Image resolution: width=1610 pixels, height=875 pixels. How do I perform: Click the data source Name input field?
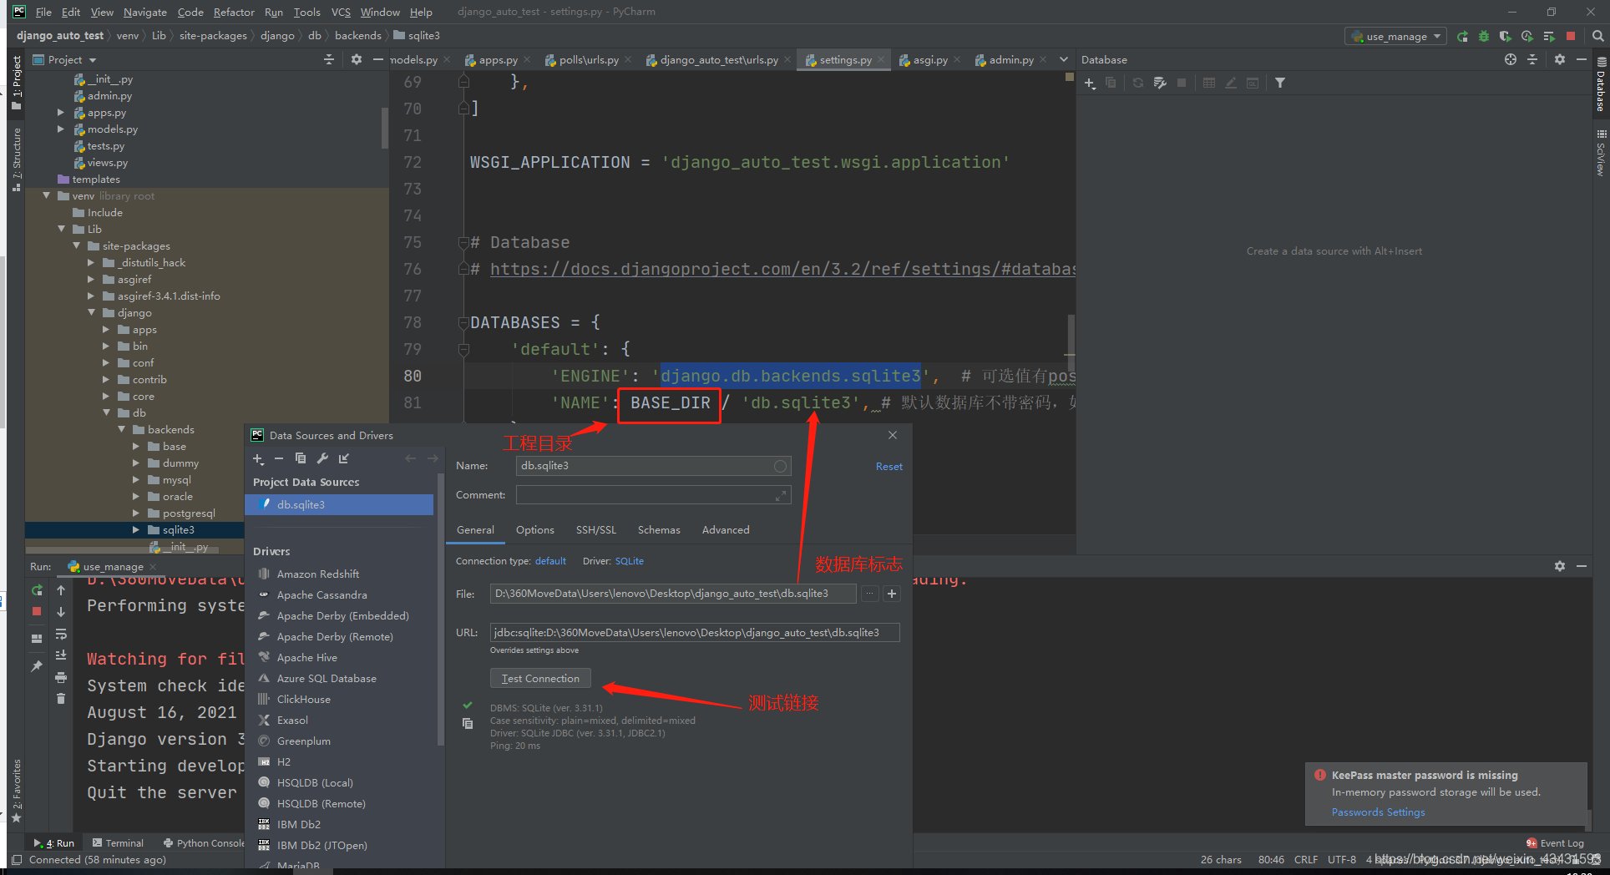pos(654,466)
